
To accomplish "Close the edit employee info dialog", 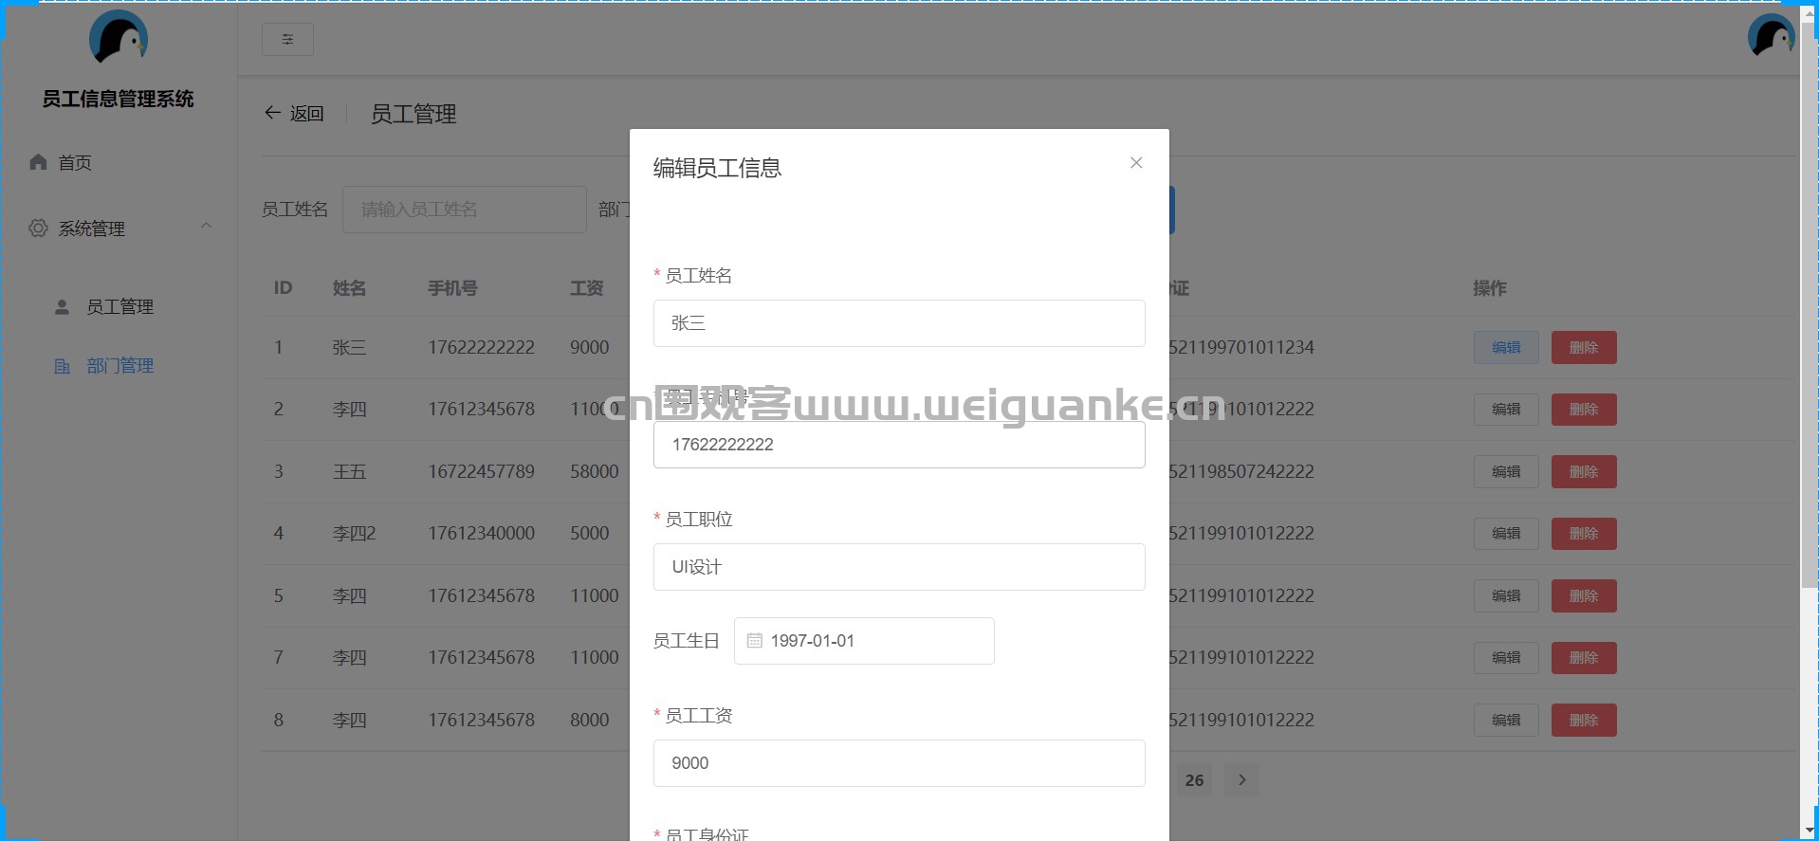I will 1135,163.
